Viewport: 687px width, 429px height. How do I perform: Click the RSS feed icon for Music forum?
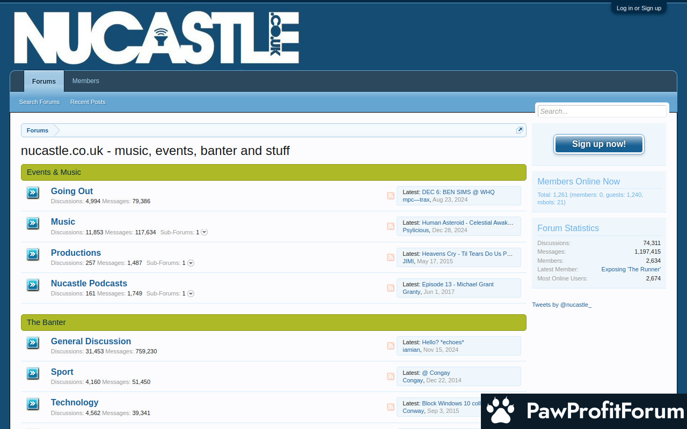[391, 226]
